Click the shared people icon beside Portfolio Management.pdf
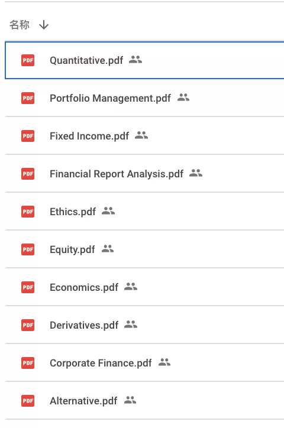The height and width of the screenshot is (428, 284). (183, 97)
